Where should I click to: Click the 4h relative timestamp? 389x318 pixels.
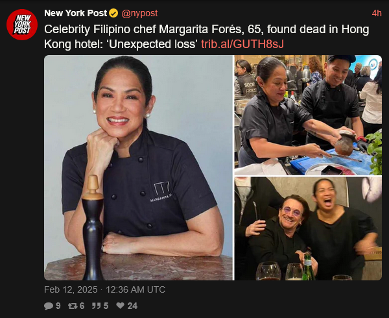click(x=377, y=14)
